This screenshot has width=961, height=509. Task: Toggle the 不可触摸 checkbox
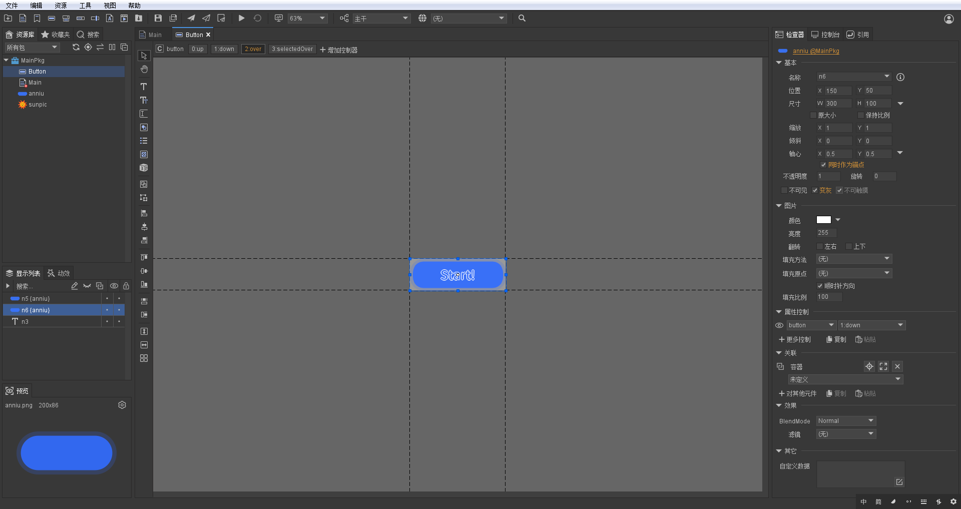[x=839, y=190]
